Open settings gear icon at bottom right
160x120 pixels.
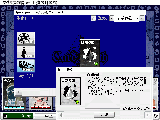coord(156,116)
